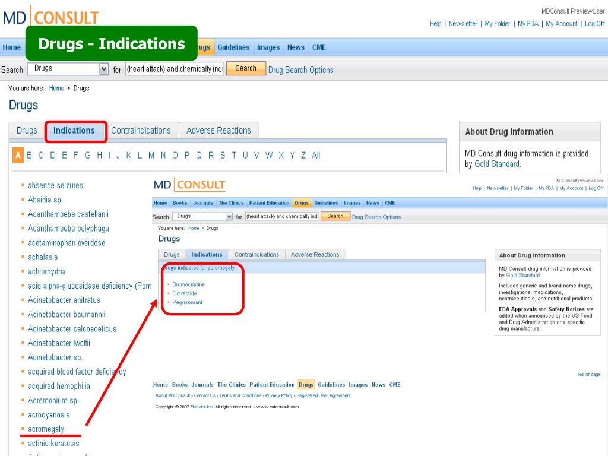Click the search text field on the main page
The width and height of the screenshot is (608, 456).
pyautogui.click(x=175, y=69)
